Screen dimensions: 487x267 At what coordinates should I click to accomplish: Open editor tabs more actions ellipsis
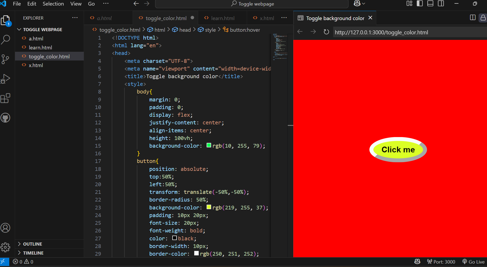[x=284, y=18]
